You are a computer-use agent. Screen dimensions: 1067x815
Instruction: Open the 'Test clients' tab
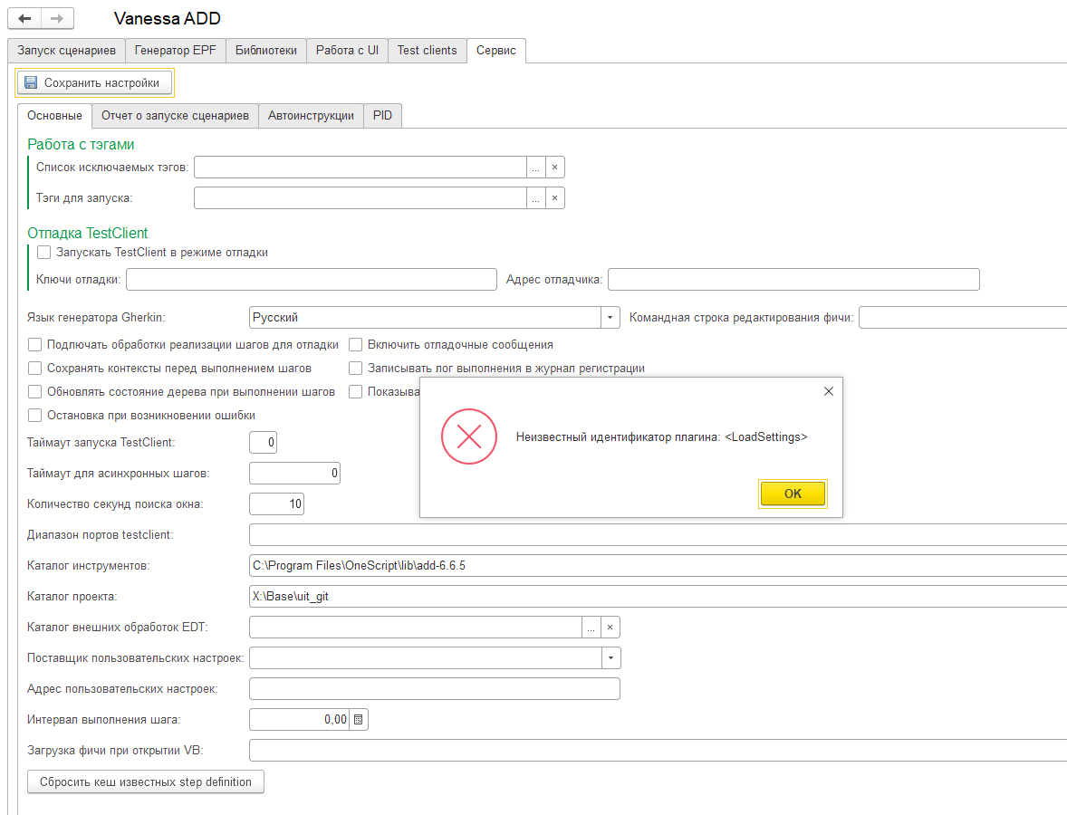[x=428, y=51]
